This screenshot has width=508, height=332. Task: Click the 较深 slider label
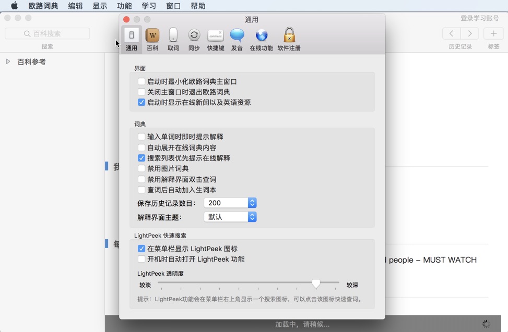(352, 285)
